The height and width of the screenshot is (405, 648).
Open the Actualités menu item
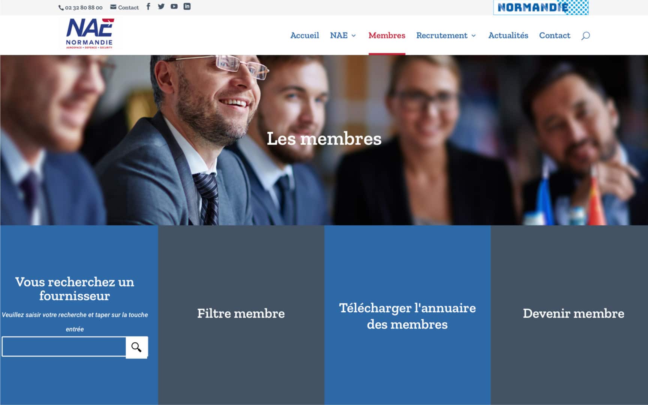pos(508,35)
